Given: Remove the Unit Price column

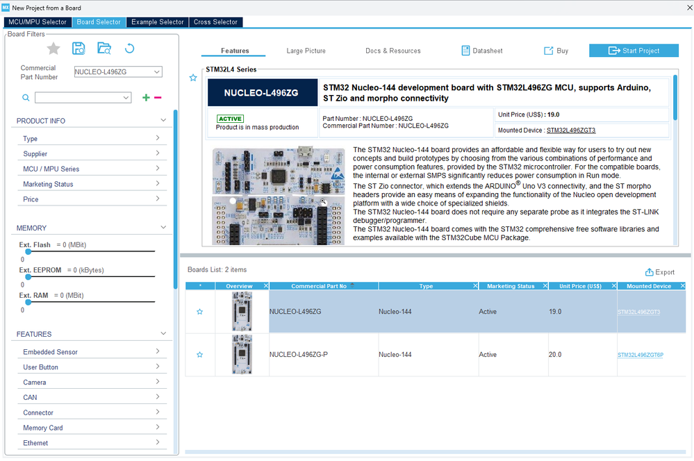Looking at the screenshot, I should [614, 286].
